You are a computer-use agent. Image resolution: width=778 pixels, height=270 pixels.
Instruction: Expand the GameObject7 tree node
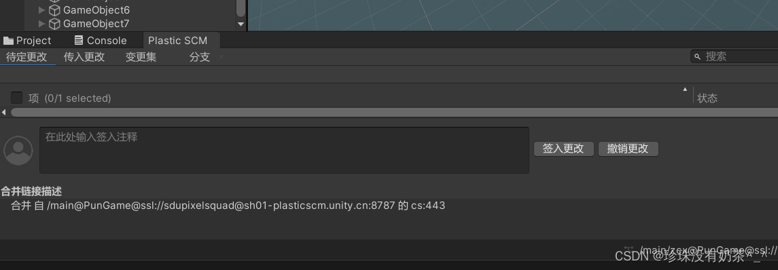pyautogui.click(x=41, y=23)
